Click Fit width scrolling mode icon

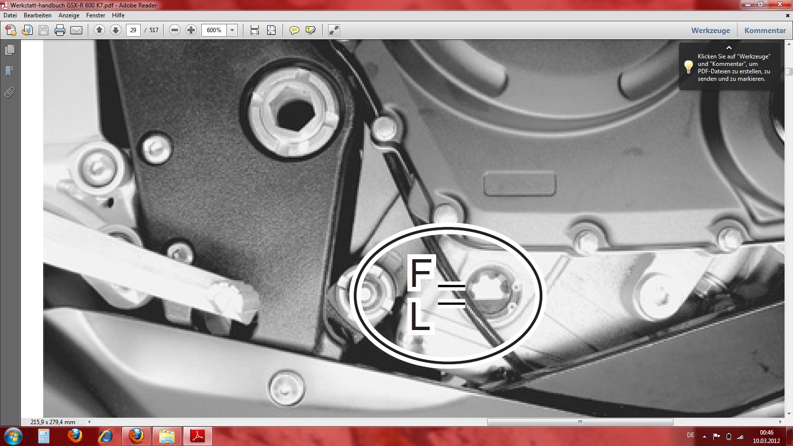coord(255,30)
